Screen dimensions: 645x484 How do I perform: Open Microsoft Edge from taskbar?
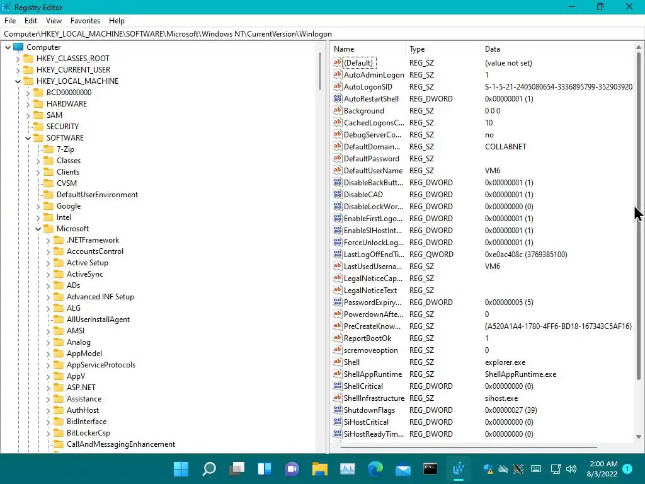tap(375, 468)
